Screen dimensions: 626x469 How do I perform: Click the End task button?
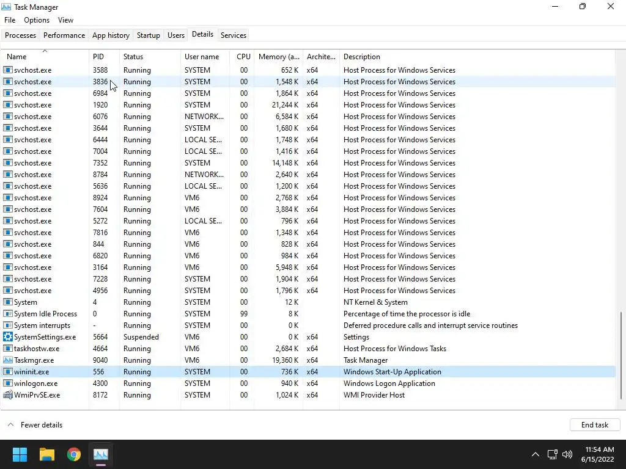[594, 425]
